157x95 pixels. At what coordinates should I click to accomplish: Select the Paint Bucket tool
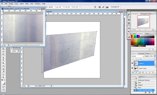[x=3, y=49]
